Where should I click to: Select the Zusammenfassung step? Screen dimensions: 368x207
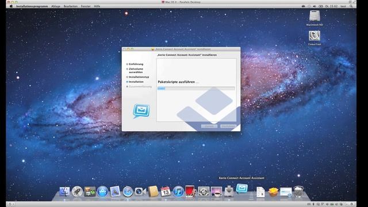click(140, 87)
